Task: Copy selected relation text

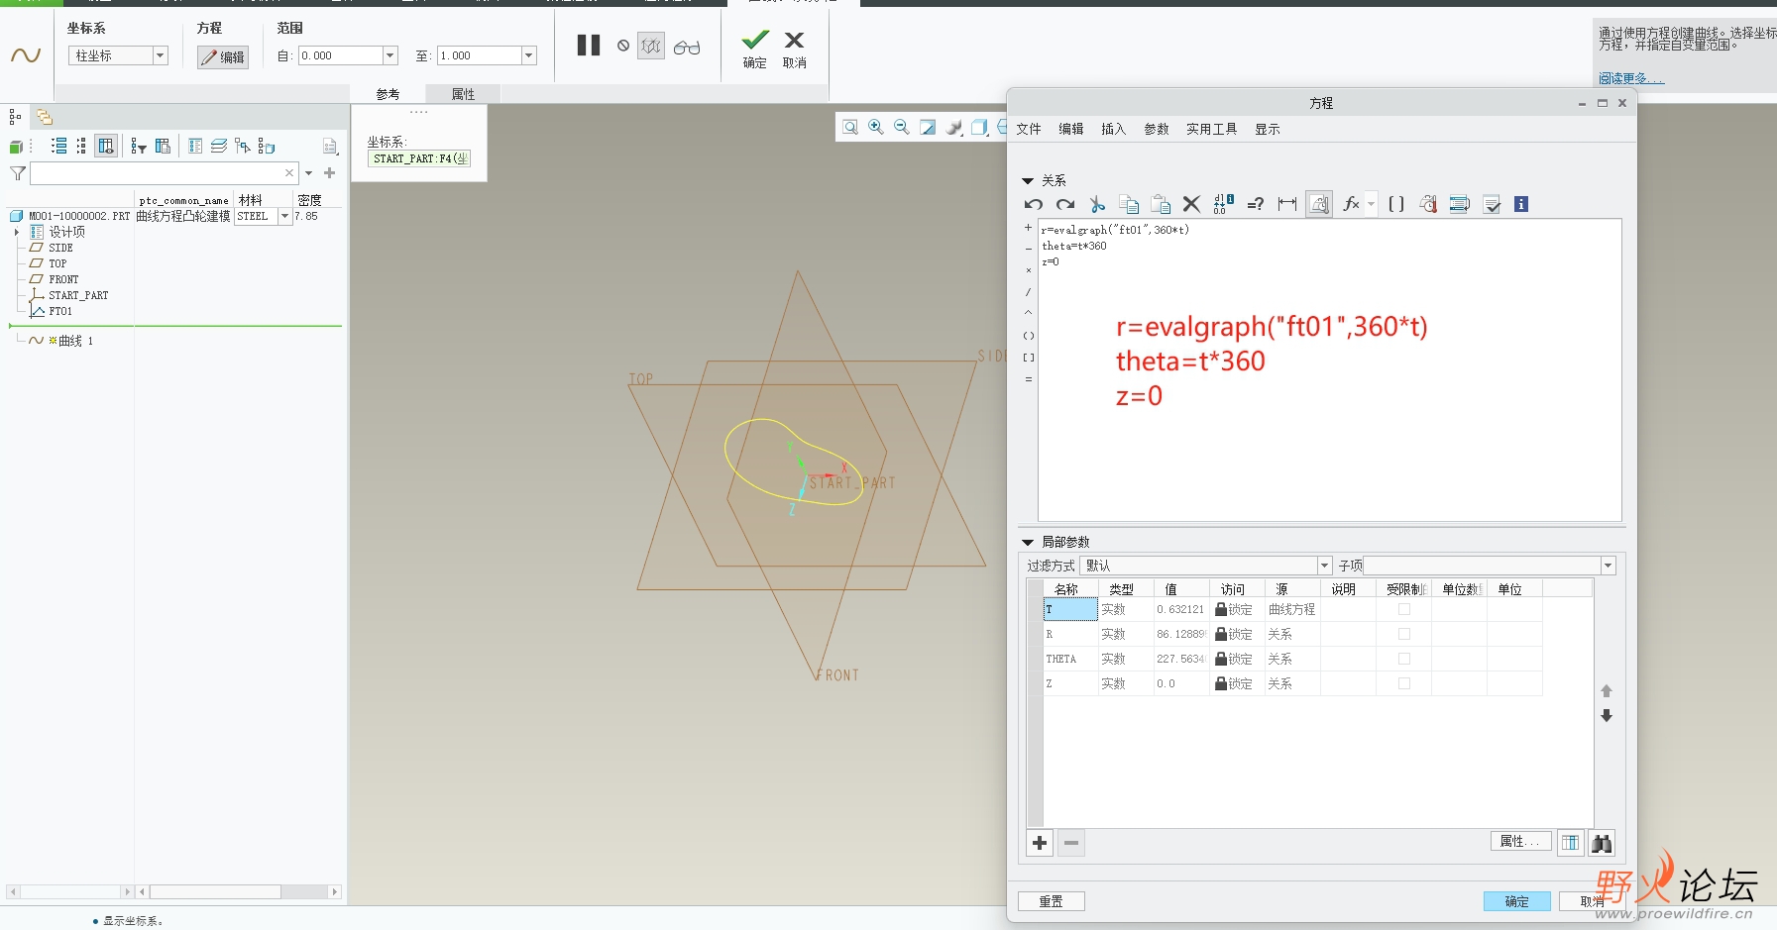Action: click(x=1129, y=204)
